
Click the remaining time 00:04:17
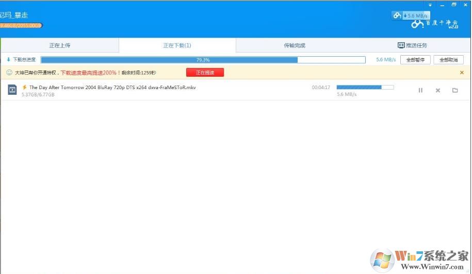point(321,88)
